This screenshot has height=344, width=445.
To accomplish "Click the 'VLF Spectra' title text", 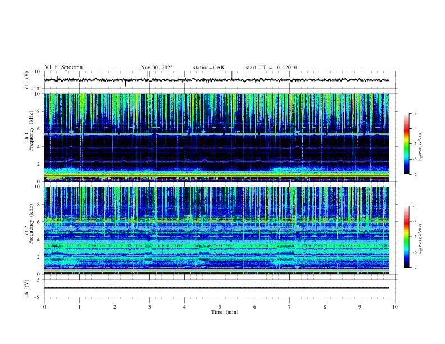I will tap(63, 67).
